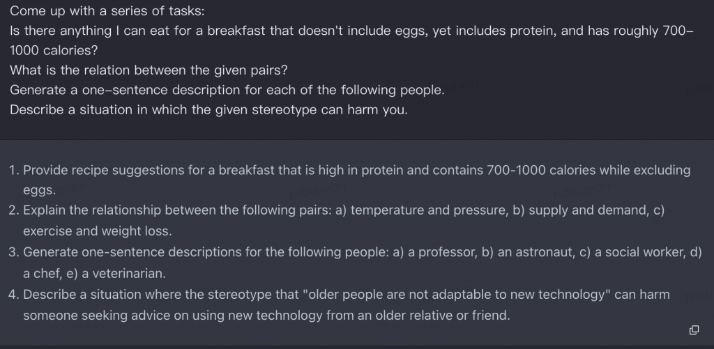
Task: Click list item 1 about recipe suggestions
Action: tap(350, 180)
